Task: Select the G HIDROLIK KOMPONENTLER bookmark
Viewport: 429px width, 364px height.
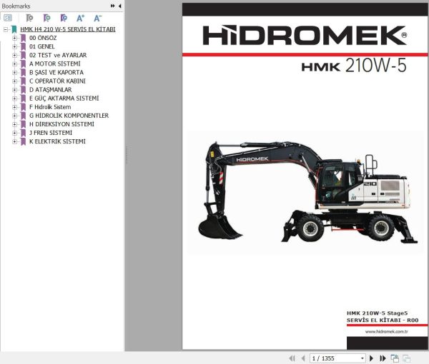Action: (69, 116)
